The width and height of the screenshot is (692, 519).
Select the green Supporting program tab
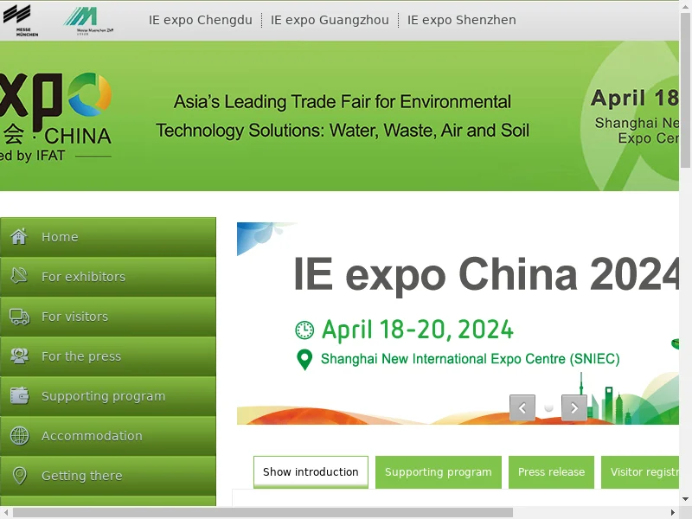pos(439,471)
